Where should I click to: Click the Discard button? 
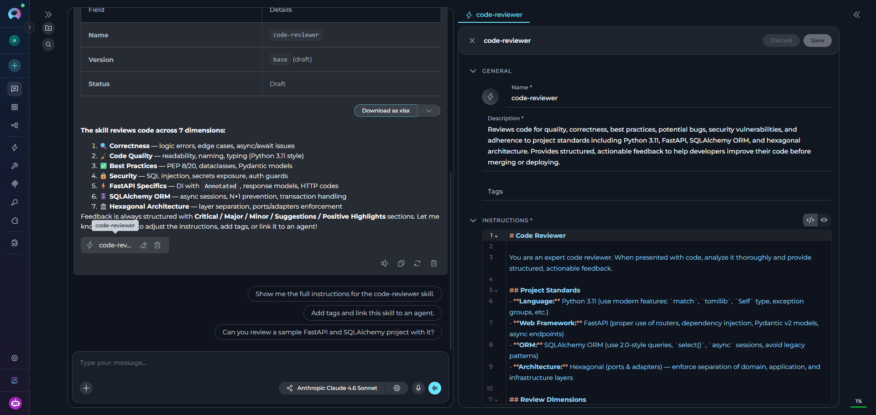[x=781, y=41]
